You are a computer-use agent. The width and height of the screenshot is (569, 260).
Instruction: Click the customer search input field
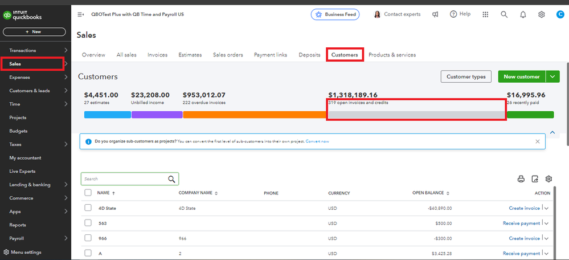(125, 179)
